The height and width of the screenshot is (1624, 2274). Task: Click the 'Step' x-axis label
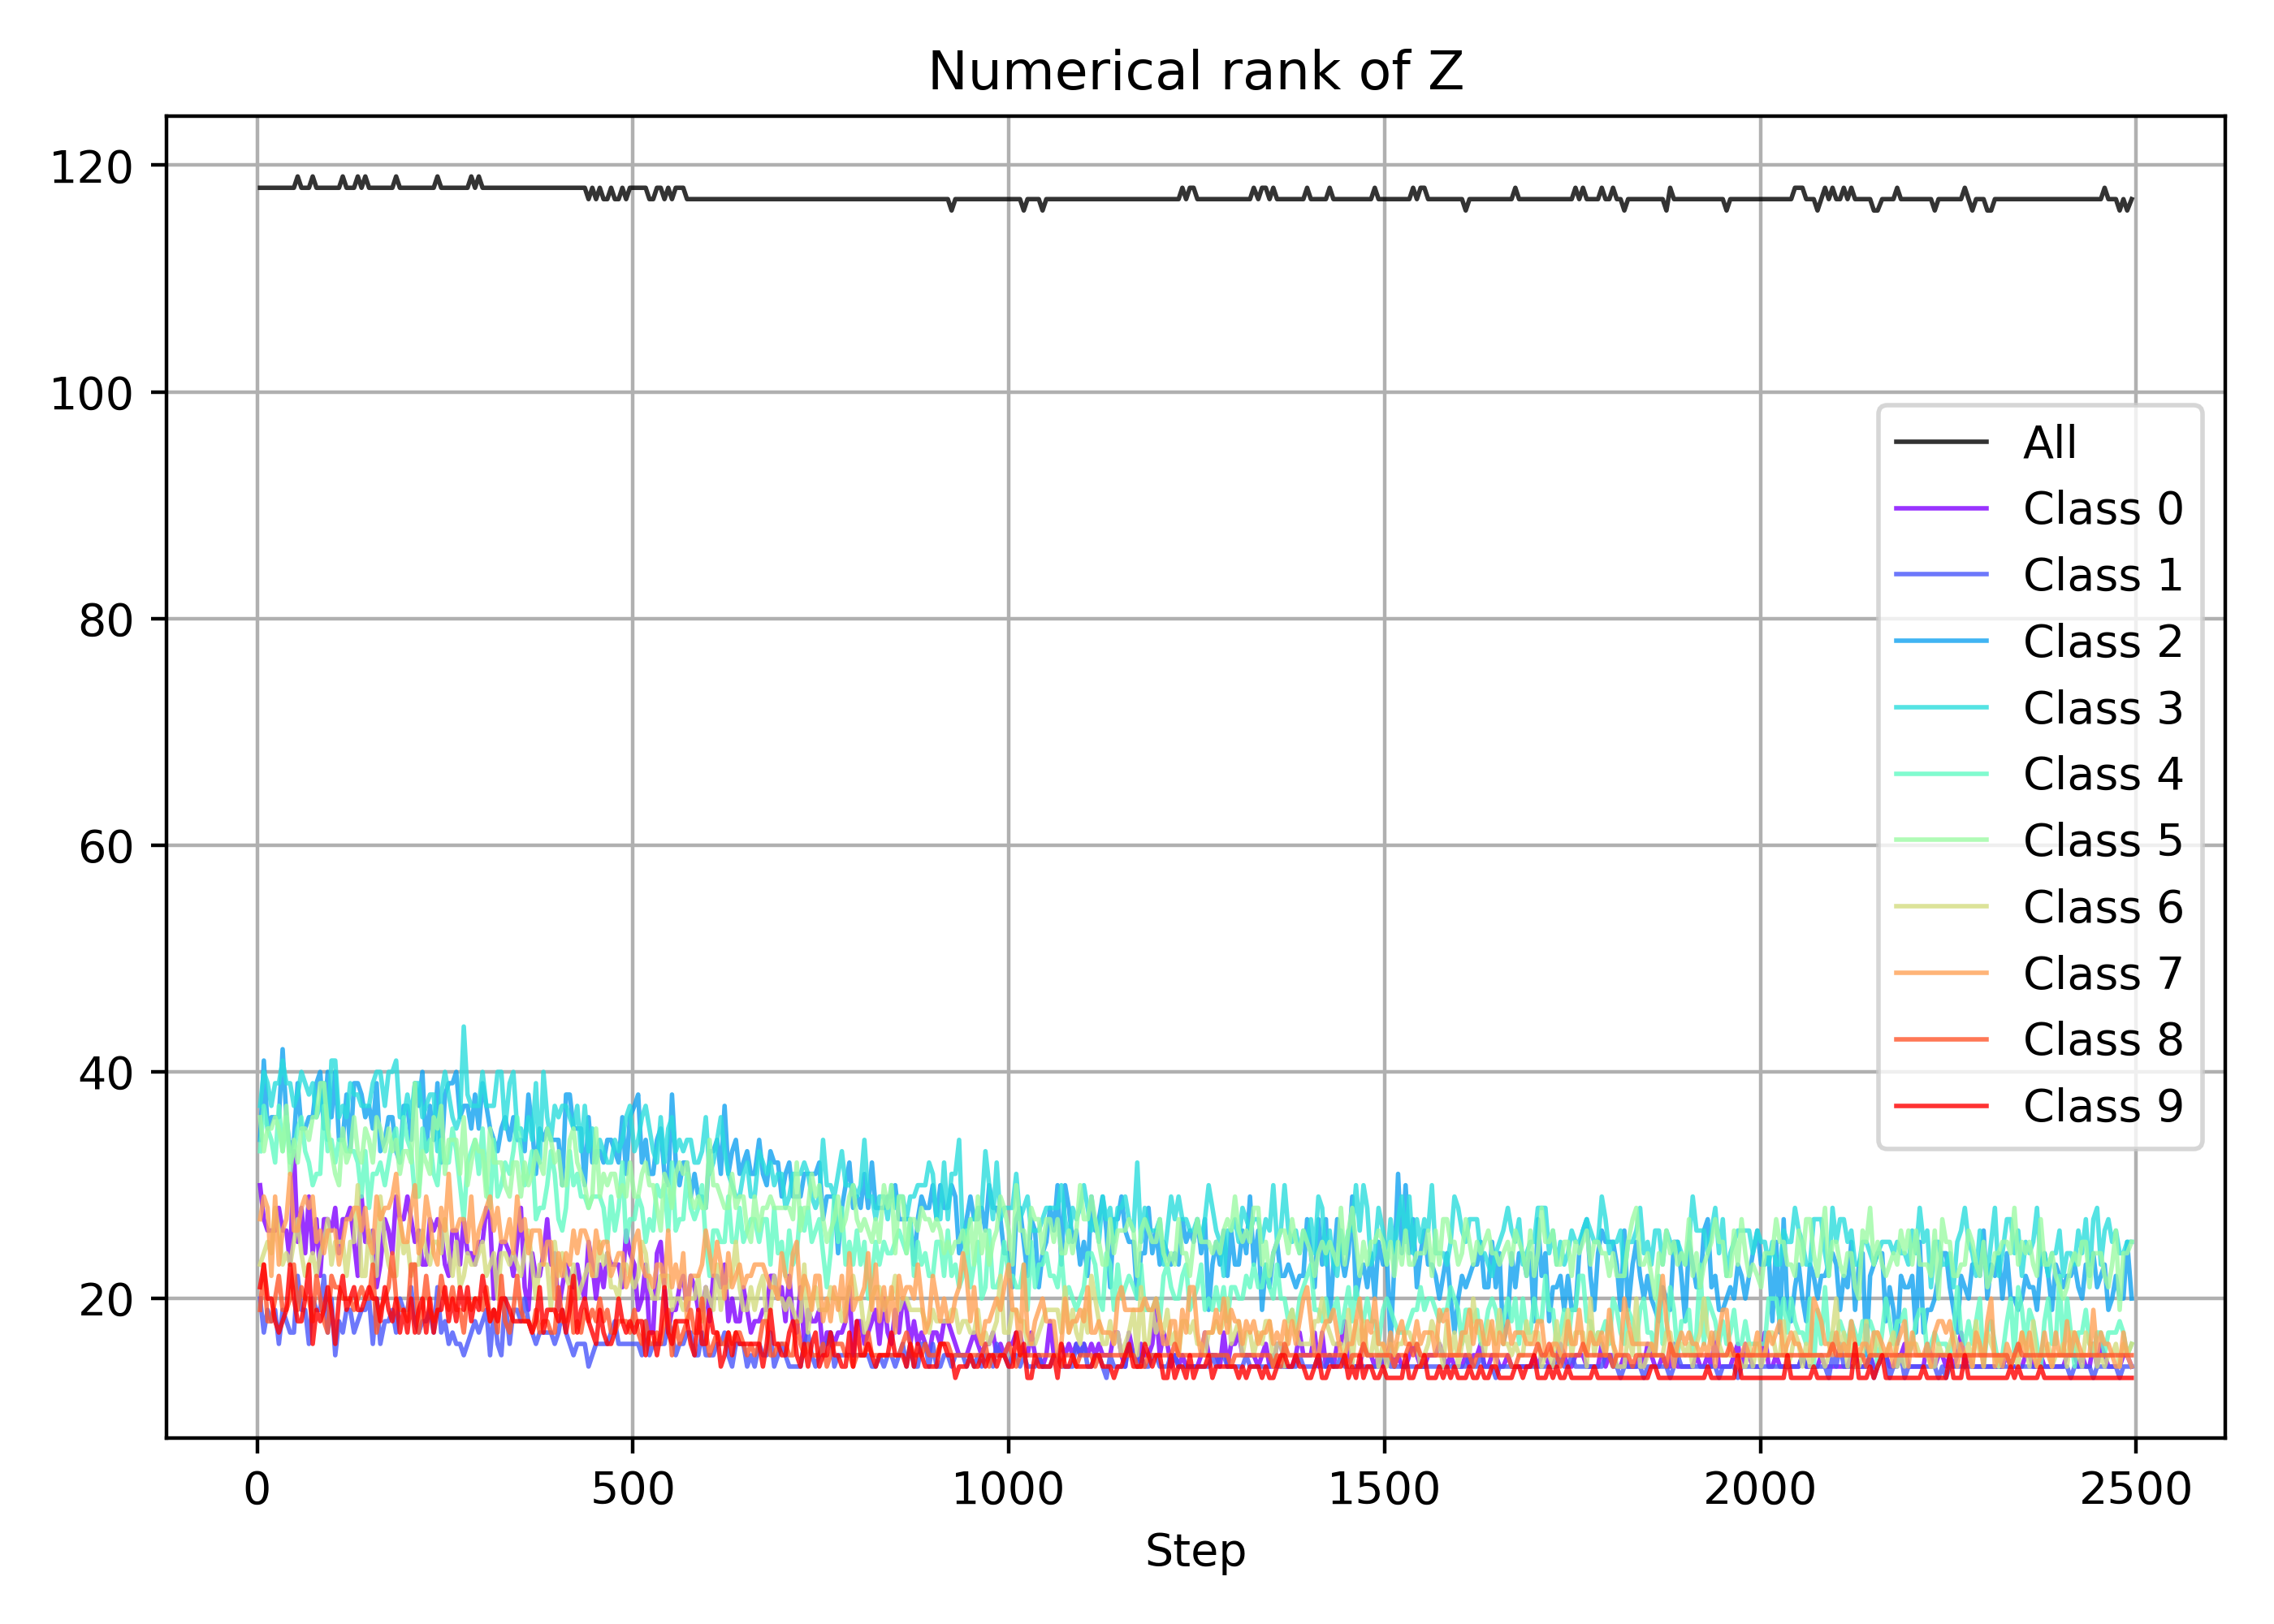pos(1195,1551)
